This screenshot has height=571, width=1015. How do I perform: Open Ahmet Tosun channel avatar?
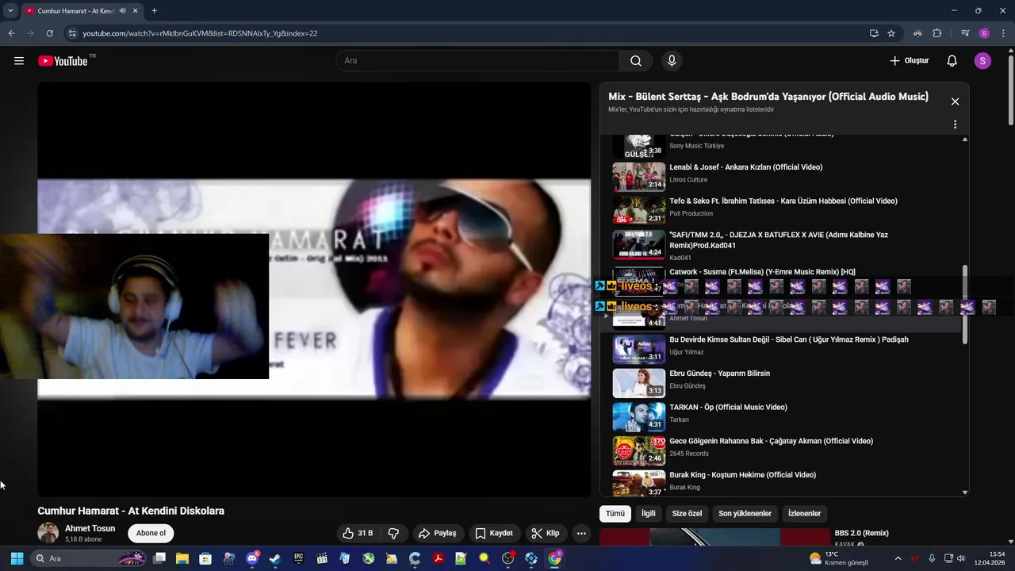(x=48, y=533)
